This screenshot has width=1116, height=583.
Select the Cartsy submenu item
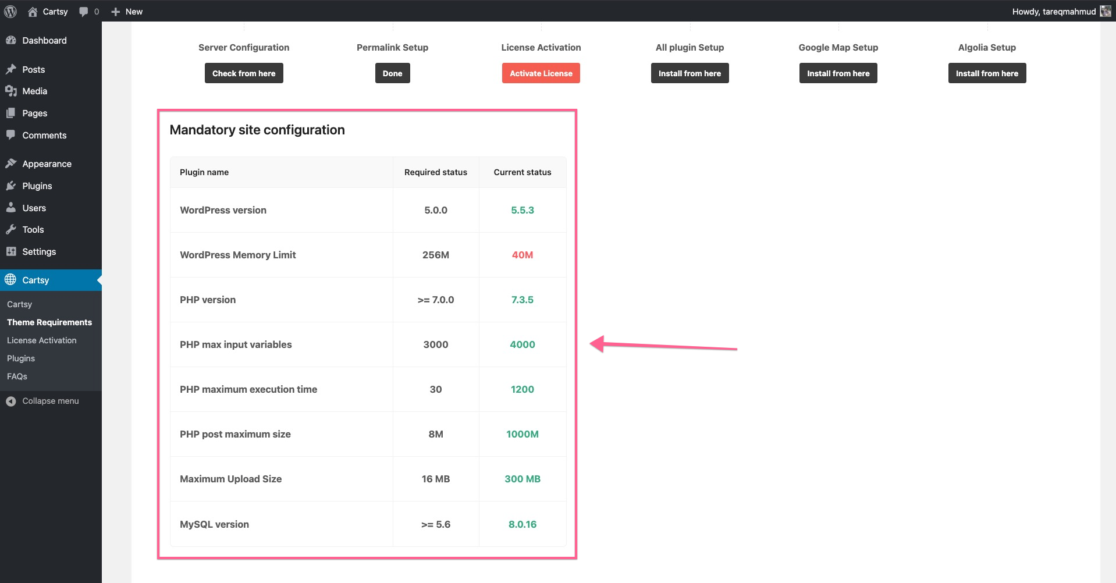(19, 304)
